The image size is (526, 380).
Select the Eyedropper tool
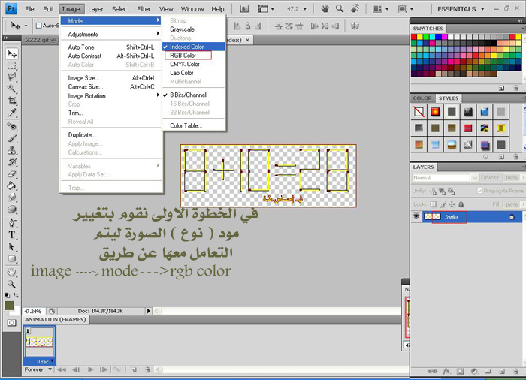tap(12, 113)
